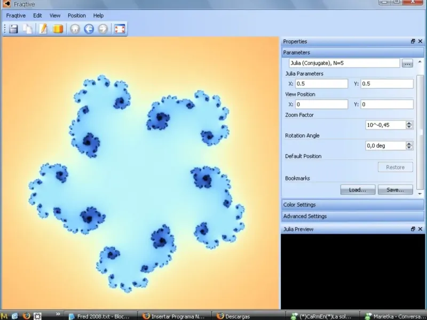Open the CaRmEn chat taskbar window

click(322, 316)
